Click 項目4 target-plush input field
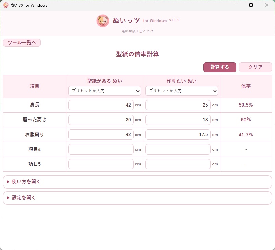275x250 pixels. click(178, 149)
